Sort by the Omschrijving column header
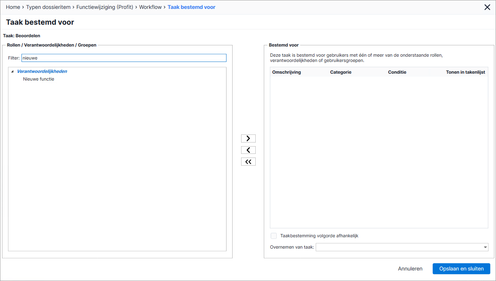This screenshot has width=496, height=281. 286,72
